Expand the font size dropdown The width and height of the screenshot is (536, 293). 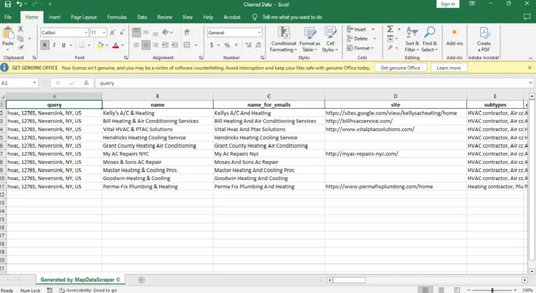(x=103, y=33)
